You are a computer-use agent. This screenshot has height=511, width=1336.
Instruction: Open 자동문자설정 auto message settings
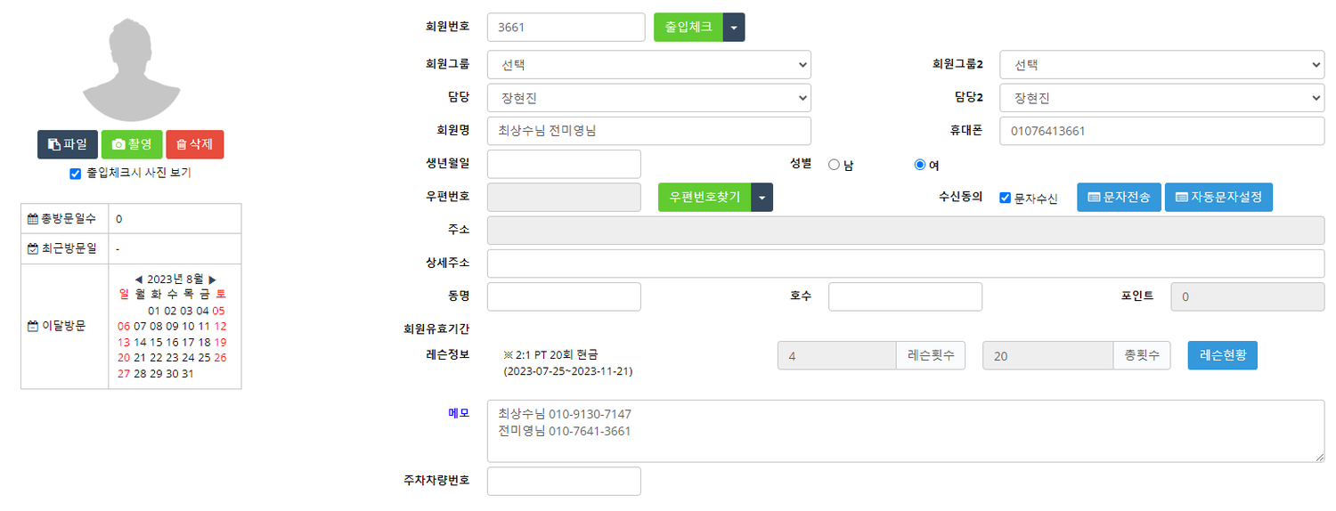(1218, 198)
